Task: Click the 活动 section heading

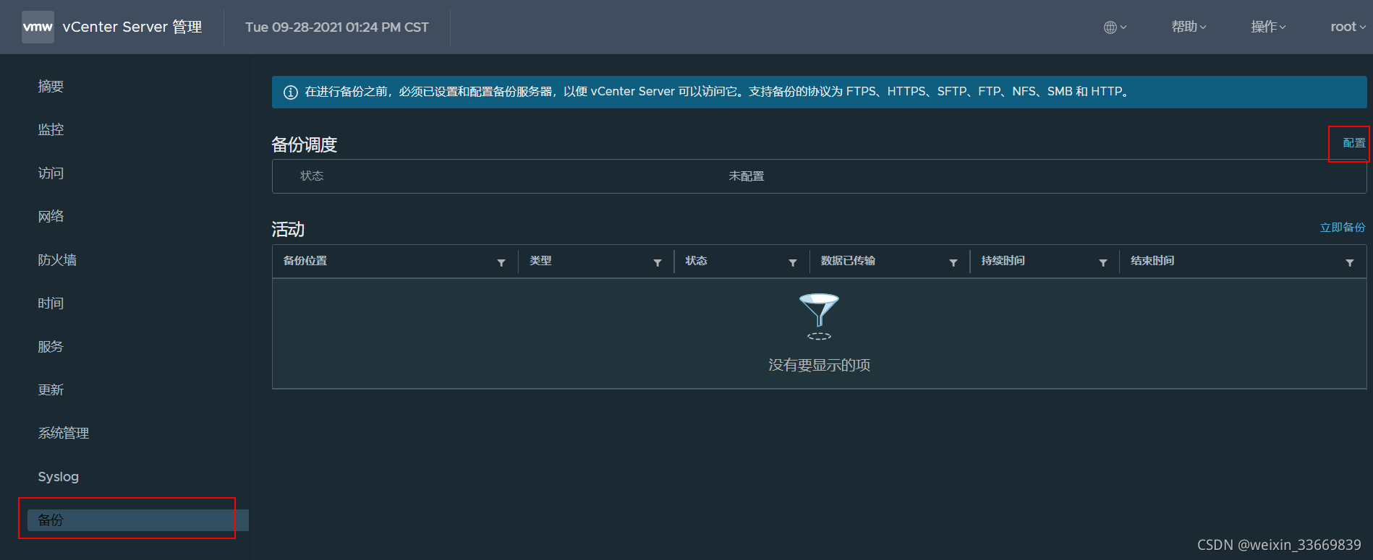Action: [288, 229]
